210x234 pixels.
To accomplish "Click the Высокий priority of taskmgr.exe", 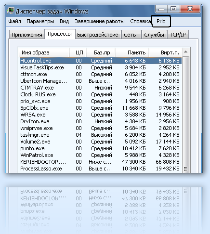I will pos(102,135).
